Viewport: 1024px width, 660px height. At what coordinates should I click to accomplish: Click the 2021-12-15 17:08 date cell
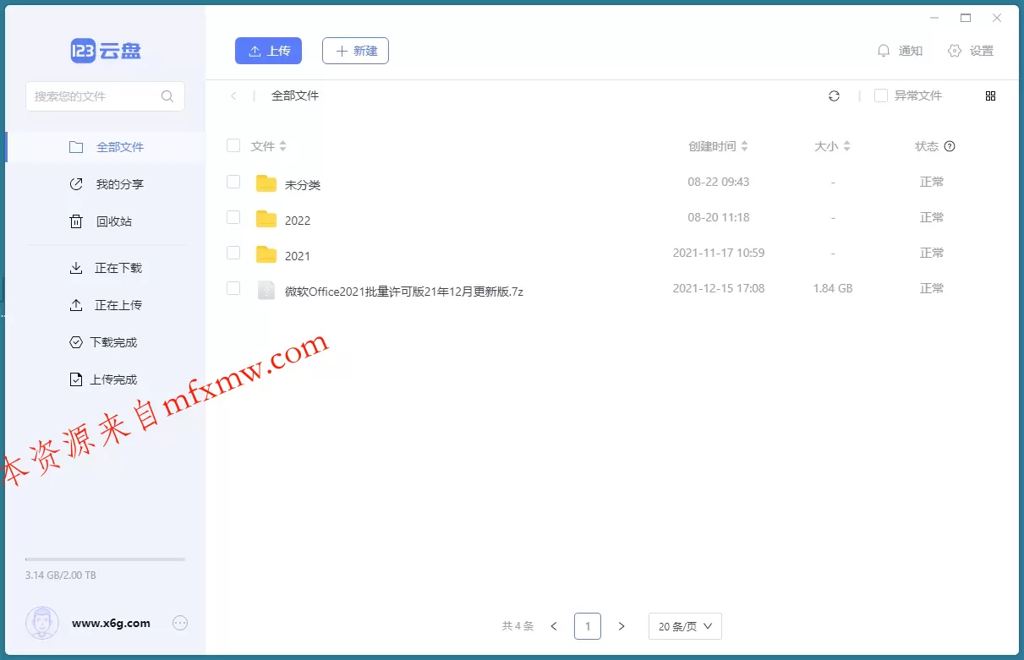719,288
